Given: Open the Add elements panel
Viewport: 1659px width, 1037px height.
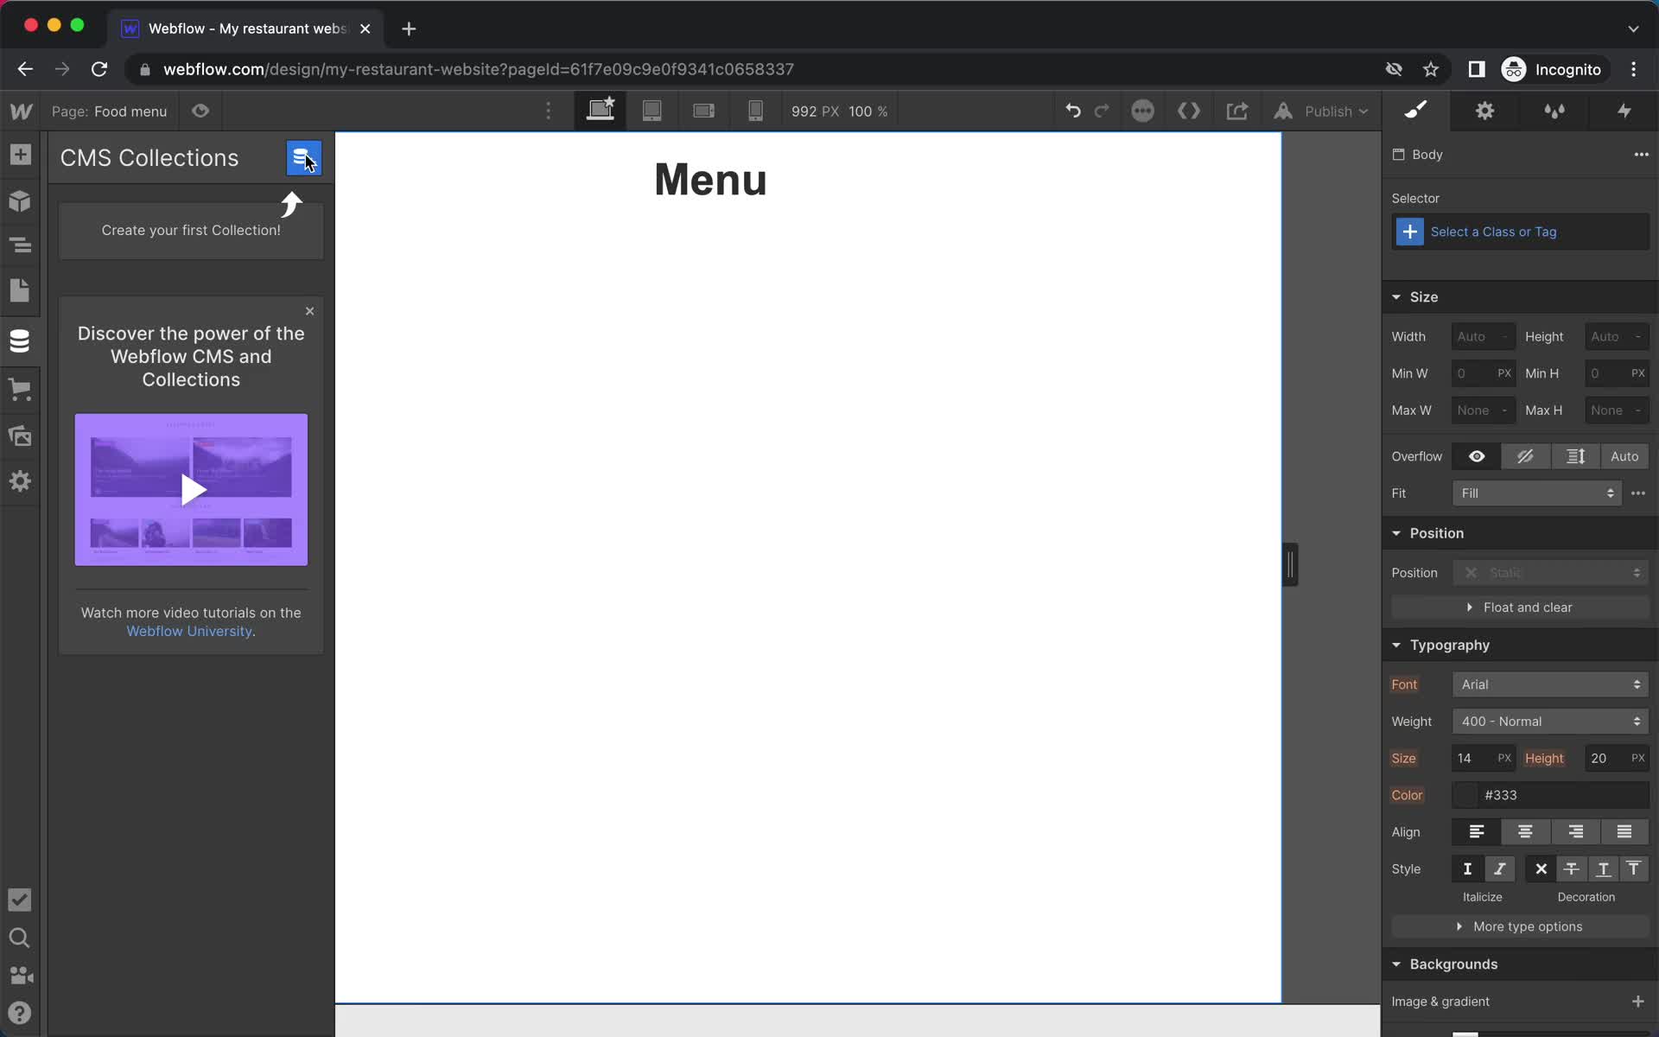Looking at the screenshot, I should pyautogui.click(x=20, y=155).
